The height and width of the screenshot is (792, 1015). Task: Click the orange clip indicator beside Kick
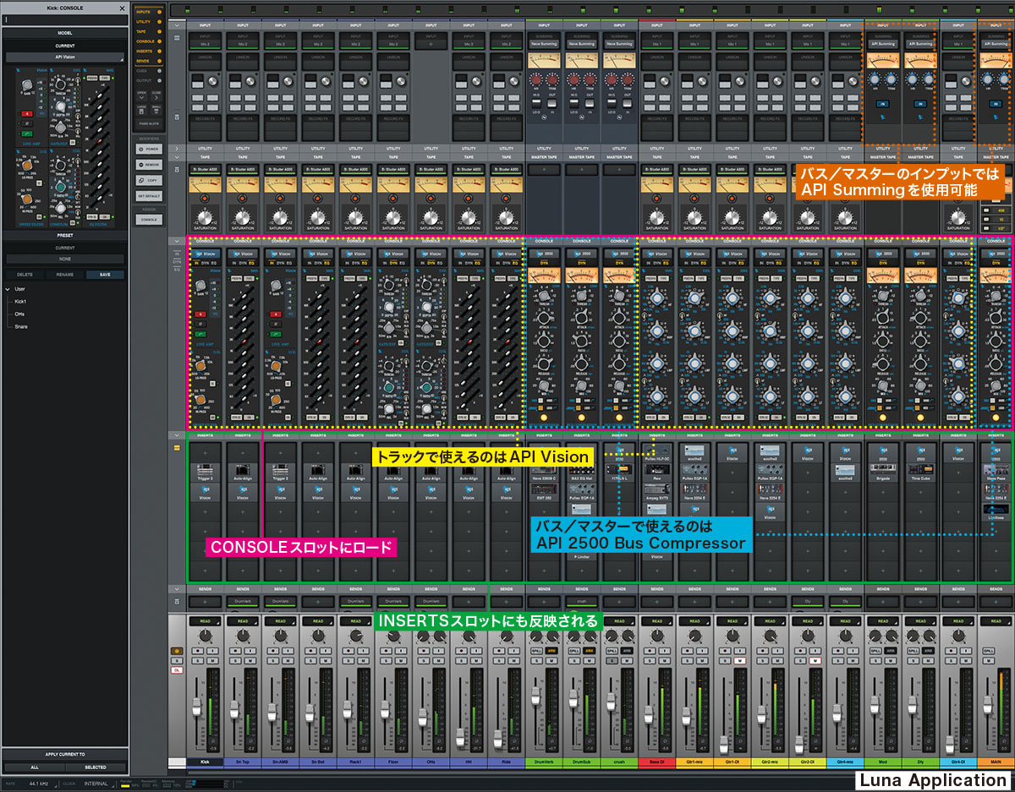pyautogui.click(x=178, y=651)
